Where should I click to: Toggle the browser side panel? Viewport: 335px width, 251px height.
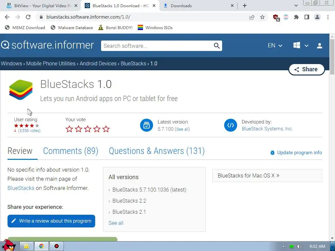pos(307,17)
